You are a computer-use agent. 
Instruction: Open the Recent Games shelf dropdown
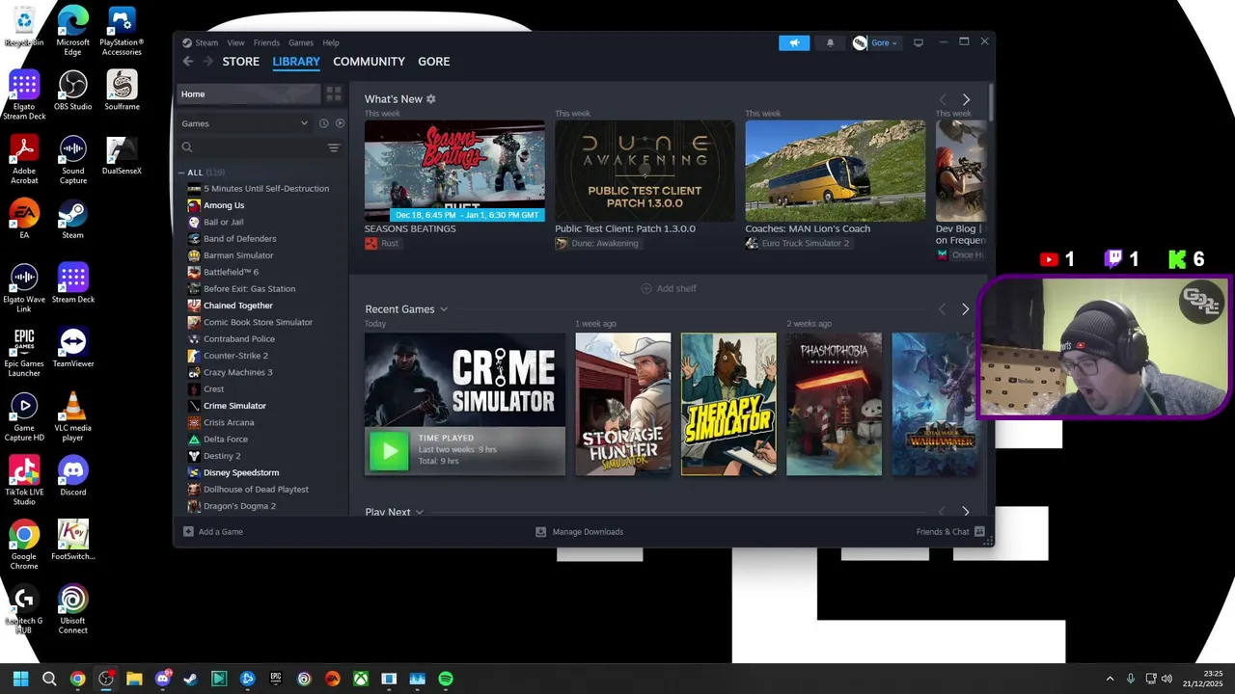point(444,309)
